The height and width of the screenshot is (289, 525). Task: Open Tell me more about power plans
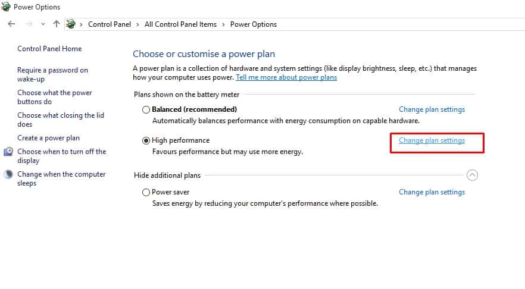click(x=286, y=77)
